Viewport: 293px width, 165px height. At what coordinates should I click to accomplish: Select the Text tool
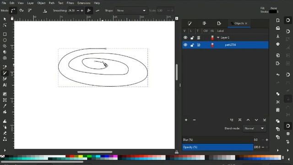click(x=5, y=85)
